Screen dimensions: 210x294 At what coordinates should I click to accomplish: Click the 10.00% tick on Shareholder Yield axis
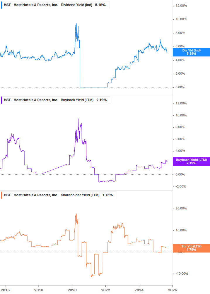[x=181, y=231]
